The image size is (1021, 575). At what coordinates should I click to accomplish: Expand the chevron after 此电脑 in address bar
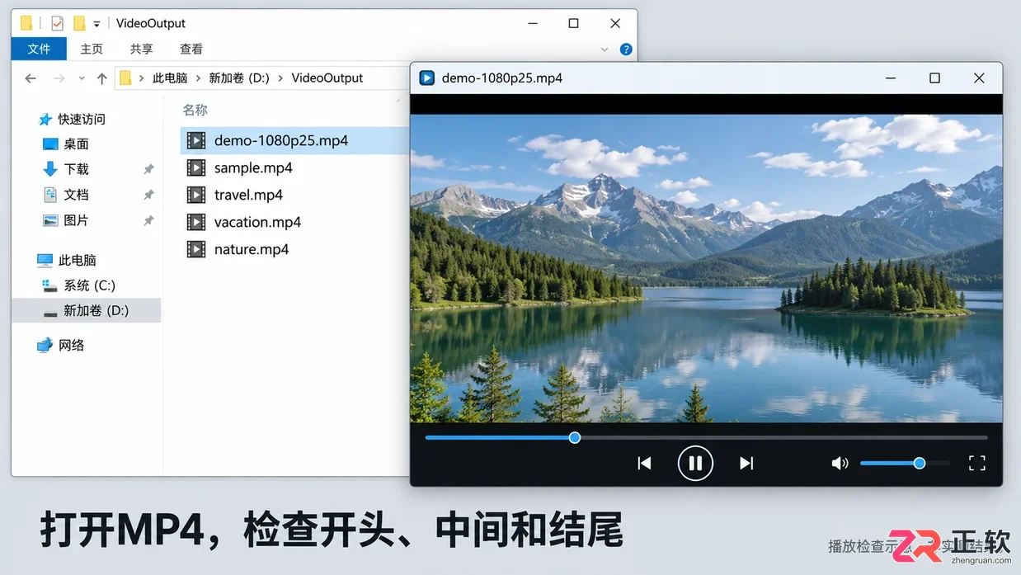click(x=198, y=78)
